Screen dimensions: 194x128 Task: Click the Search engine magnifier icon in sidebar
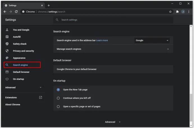click(x=7, y=65)
